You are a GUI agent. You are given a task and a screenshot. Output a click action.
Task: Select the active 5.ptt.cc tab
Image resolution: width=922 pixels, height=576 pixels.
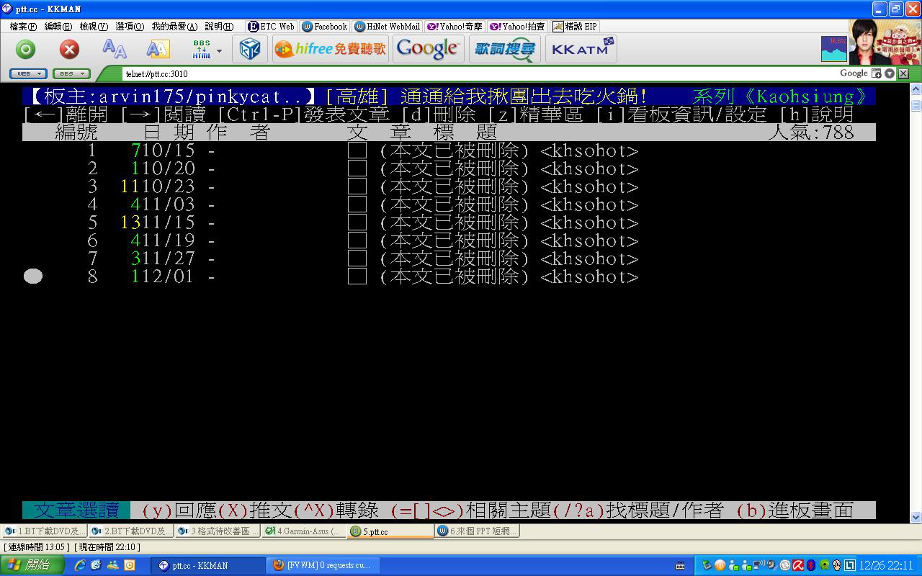[x=390, y=531]
